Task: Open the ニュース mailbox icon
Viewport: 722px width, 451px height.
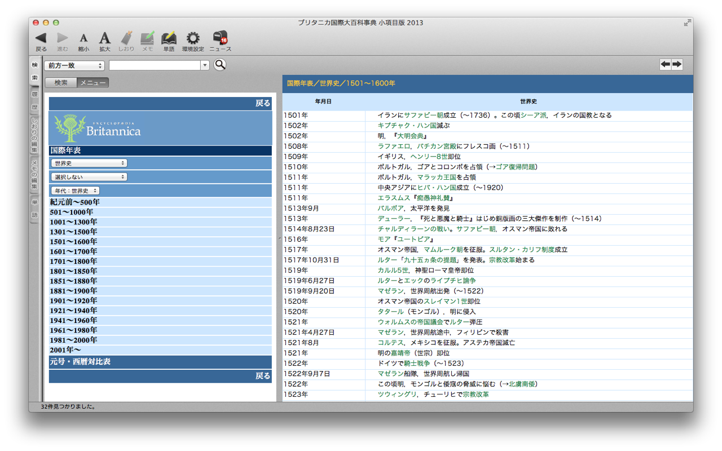Action: pos(220,38)
